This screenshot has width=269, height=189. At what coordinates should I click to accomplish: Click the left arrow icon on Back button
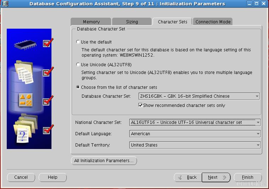[x=180, y=177]
